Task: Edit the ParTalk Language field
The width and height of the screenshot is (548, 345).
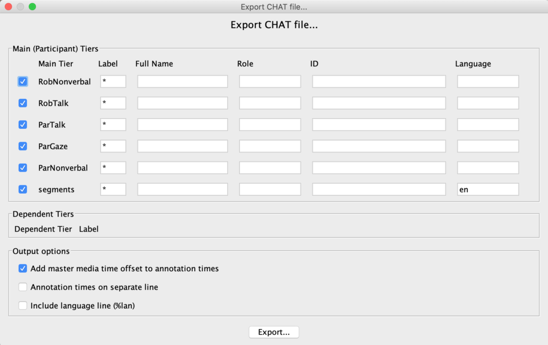Action: 488,125
